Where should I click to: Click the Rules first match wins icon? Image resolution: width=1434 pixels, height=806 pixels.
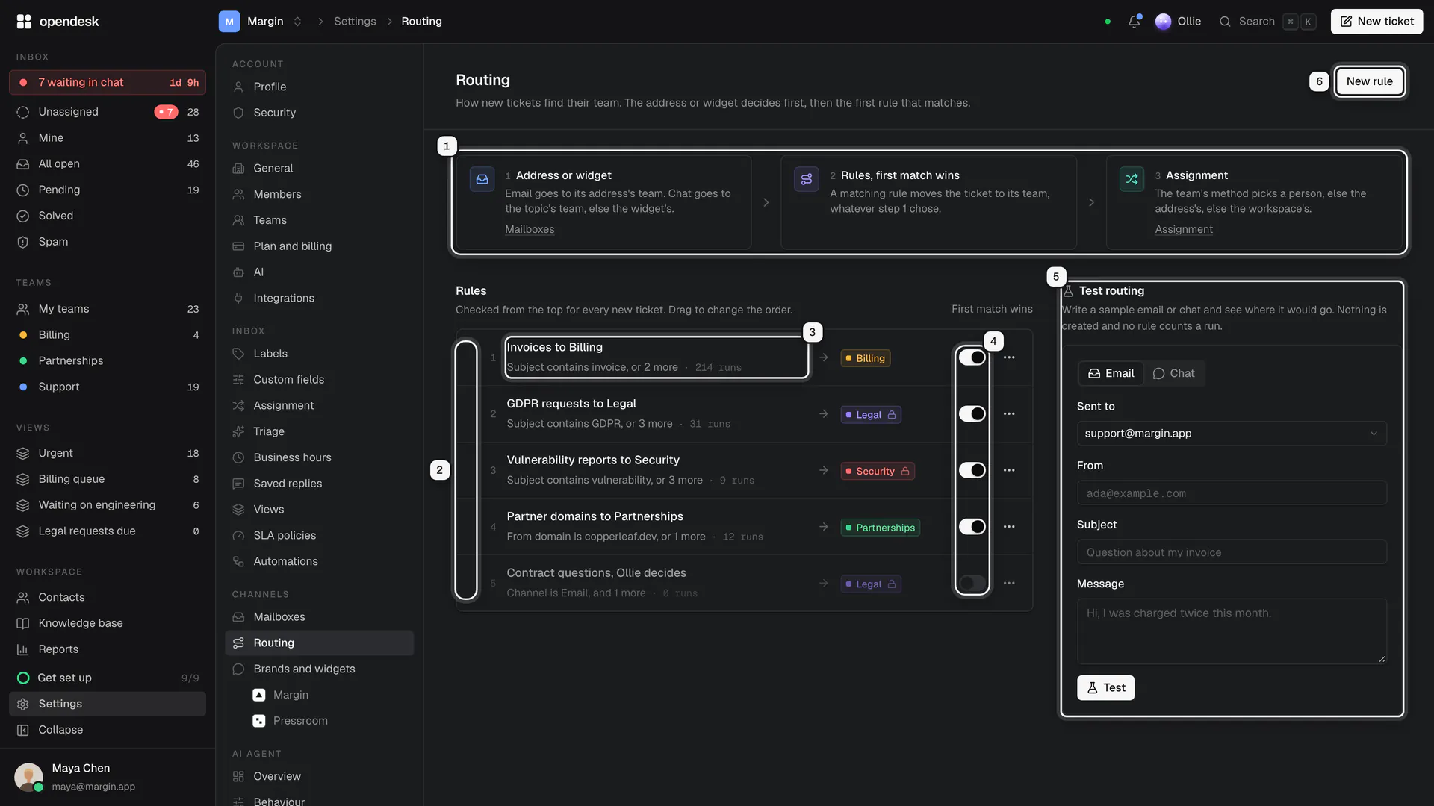tap(807, 179)
